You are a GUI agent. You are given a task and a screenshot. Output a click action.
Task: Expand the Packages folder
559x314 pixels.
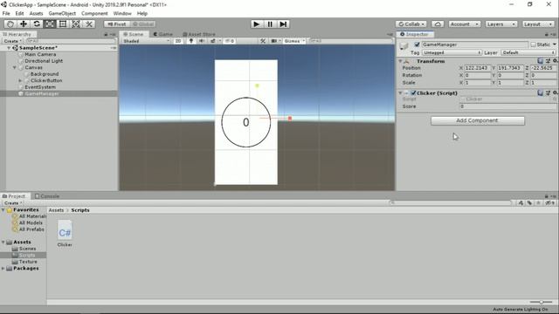tap(3, 269)
